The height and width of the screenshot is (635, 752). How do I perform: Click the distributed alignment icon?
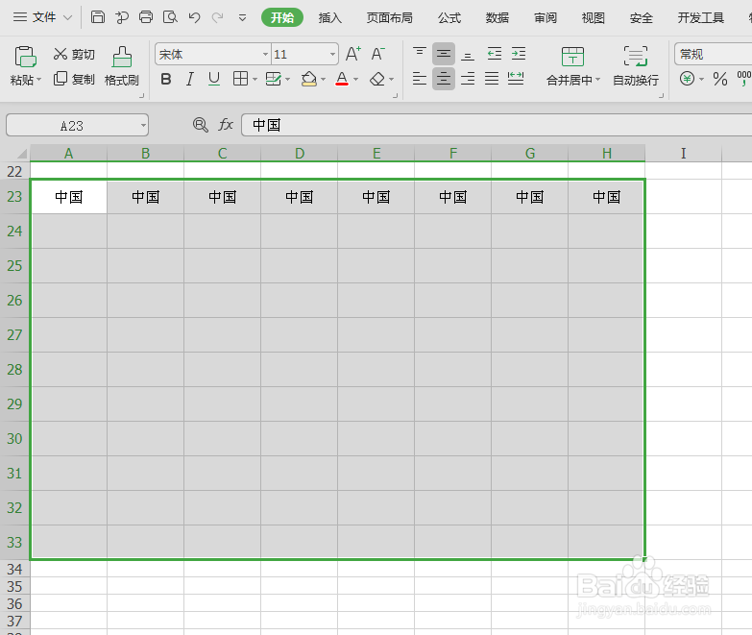tap(516, 78)
